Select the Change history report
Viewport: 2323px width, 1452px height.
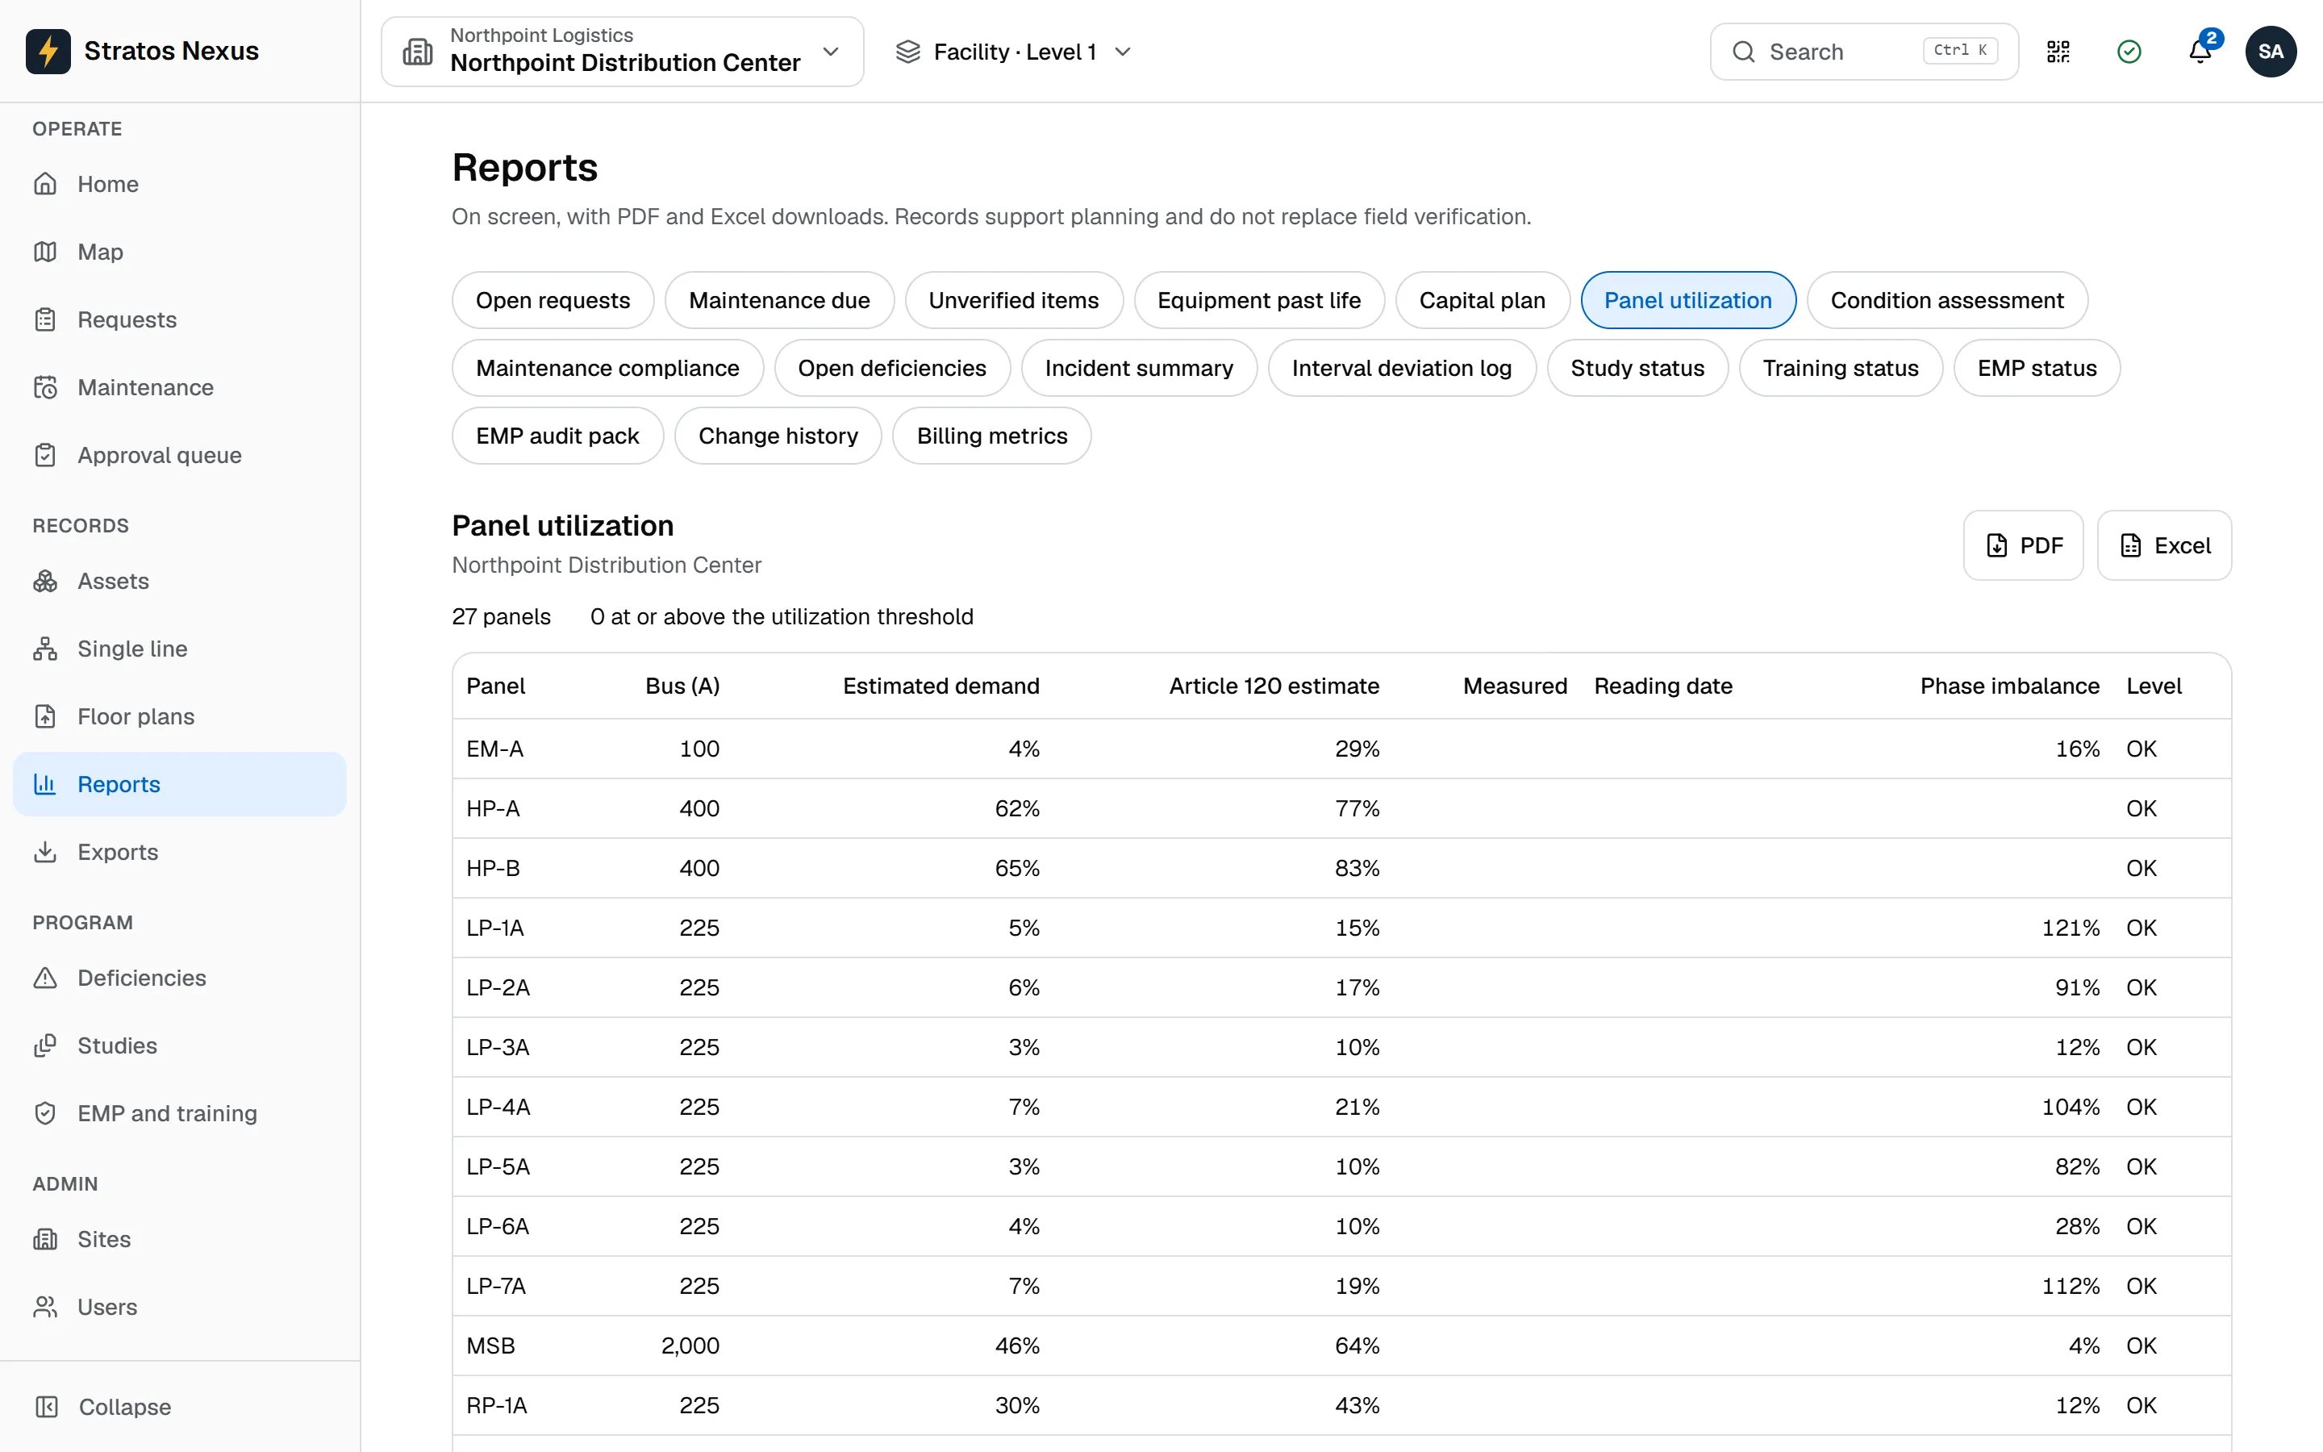(778, 436)
